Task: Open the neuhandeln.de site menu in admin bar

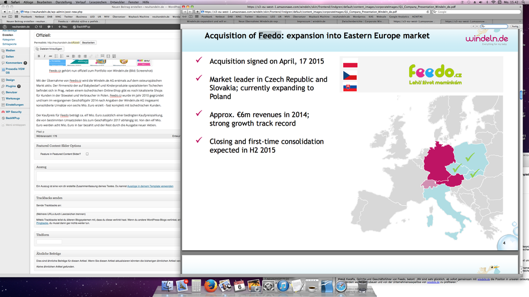Action: [x=20, y=27]
